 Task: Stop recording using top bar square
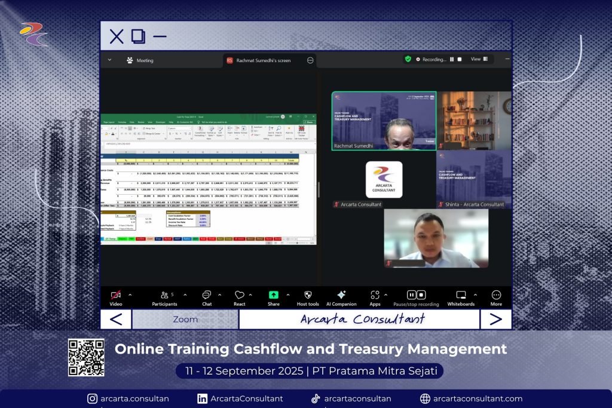click(x=460, y=60)
